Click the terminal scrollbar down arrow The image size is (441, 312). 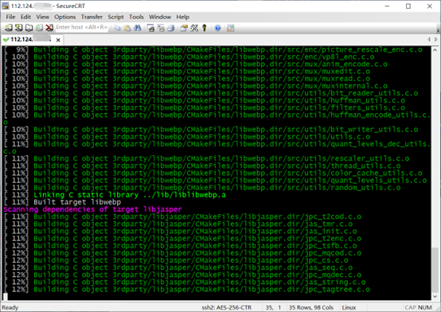[x=435, y=297]
